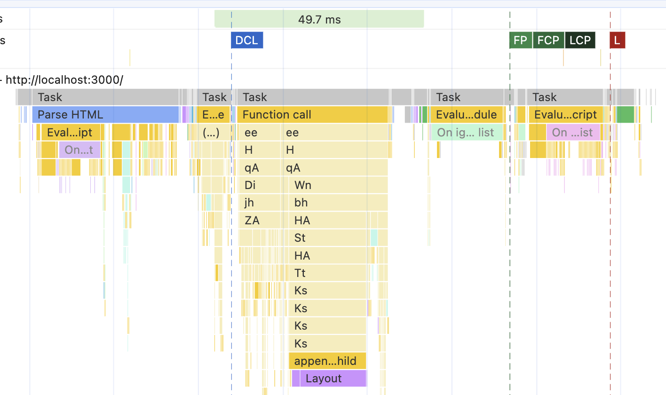Click the green 'On ig... list' entry

(x=465, y=132)
